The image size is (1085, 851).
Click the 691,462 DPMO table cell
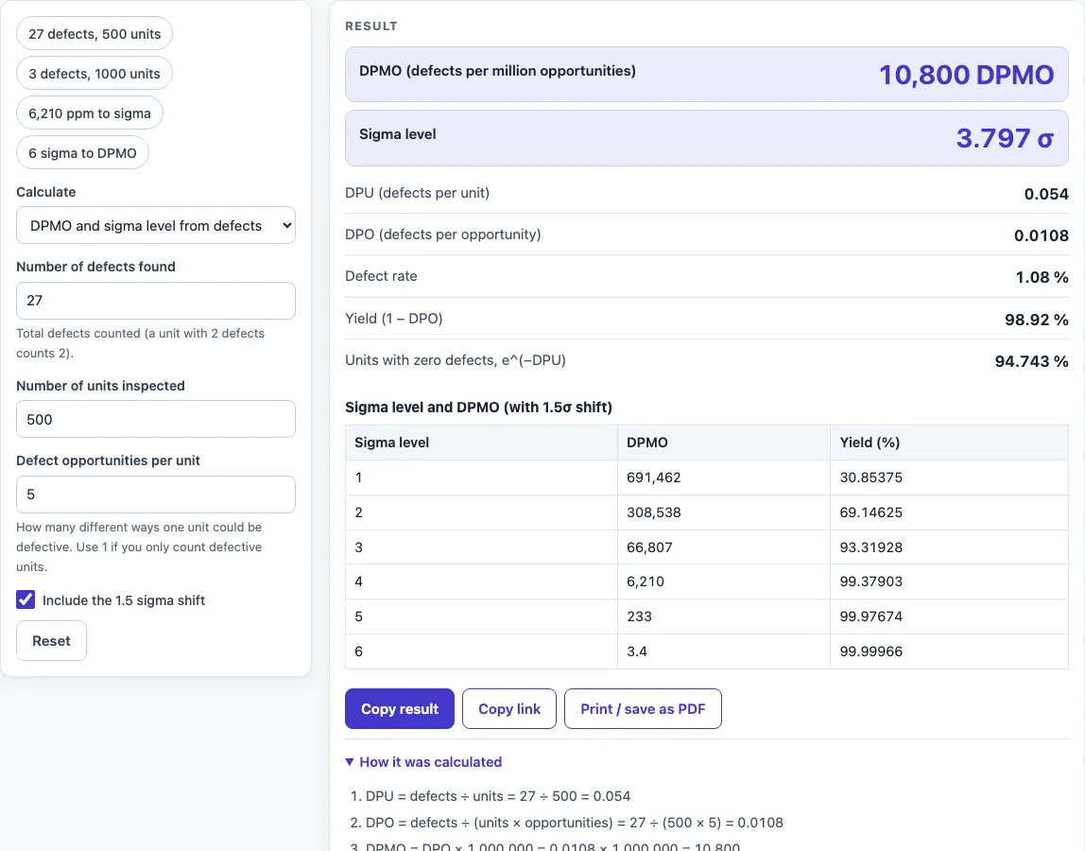click(723, 478)
